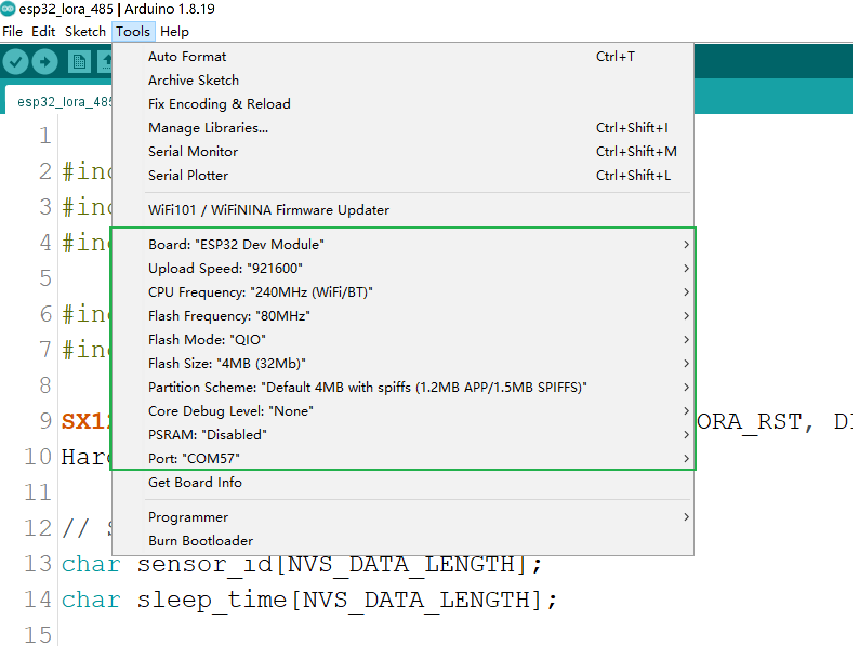The image size is (853, 646).
Task: Expand Flash Mode: "QIO" submenu
Action: [403, 339]
